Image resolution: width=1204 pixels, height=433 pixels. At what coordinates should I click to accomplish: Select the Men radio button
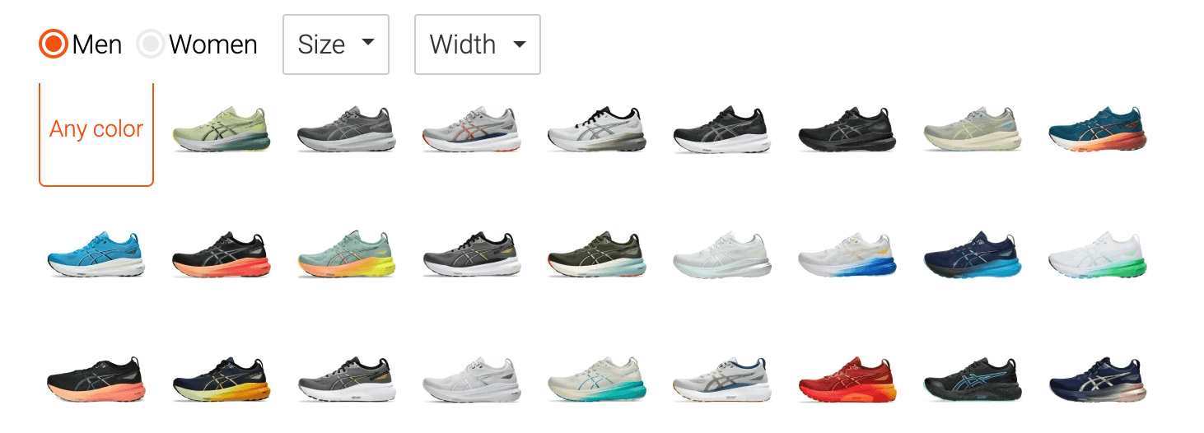54,44
